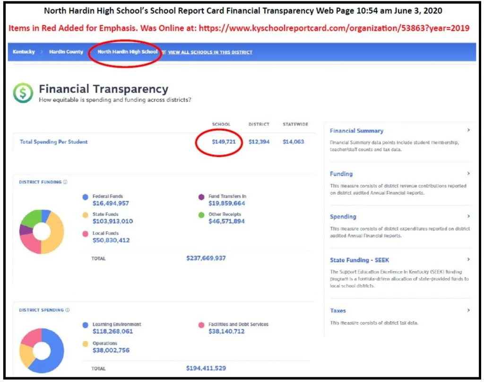This screenshot has width=484, height=382.
Task: Click the info icon next to District Spending
Action: 68,310
